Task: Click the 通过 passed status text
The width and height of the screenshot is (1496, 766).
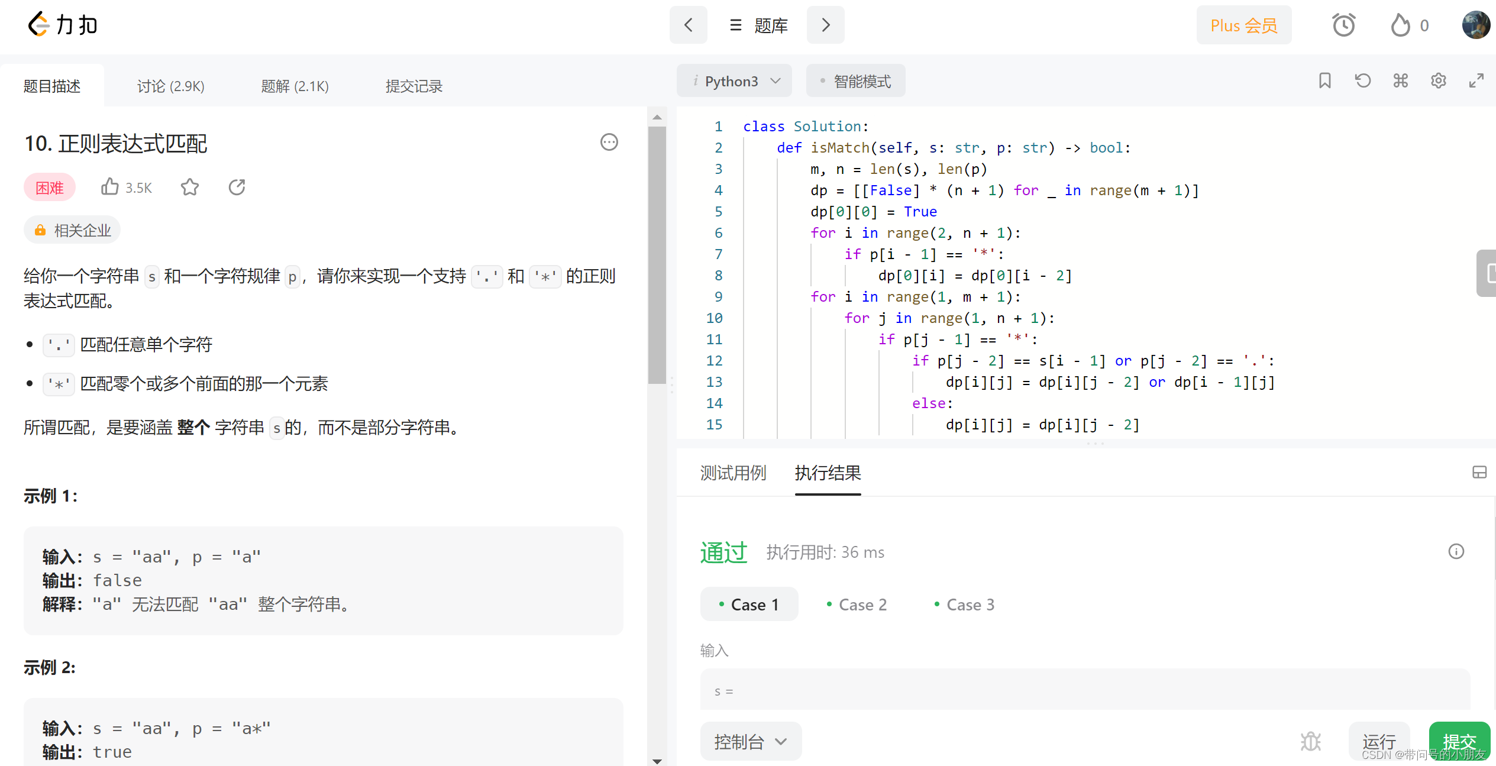Action: click(723, 552)
